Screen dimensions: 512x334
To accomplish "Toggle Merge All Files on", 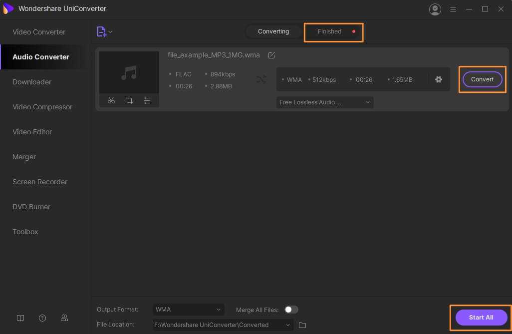I will pos(291,310).
